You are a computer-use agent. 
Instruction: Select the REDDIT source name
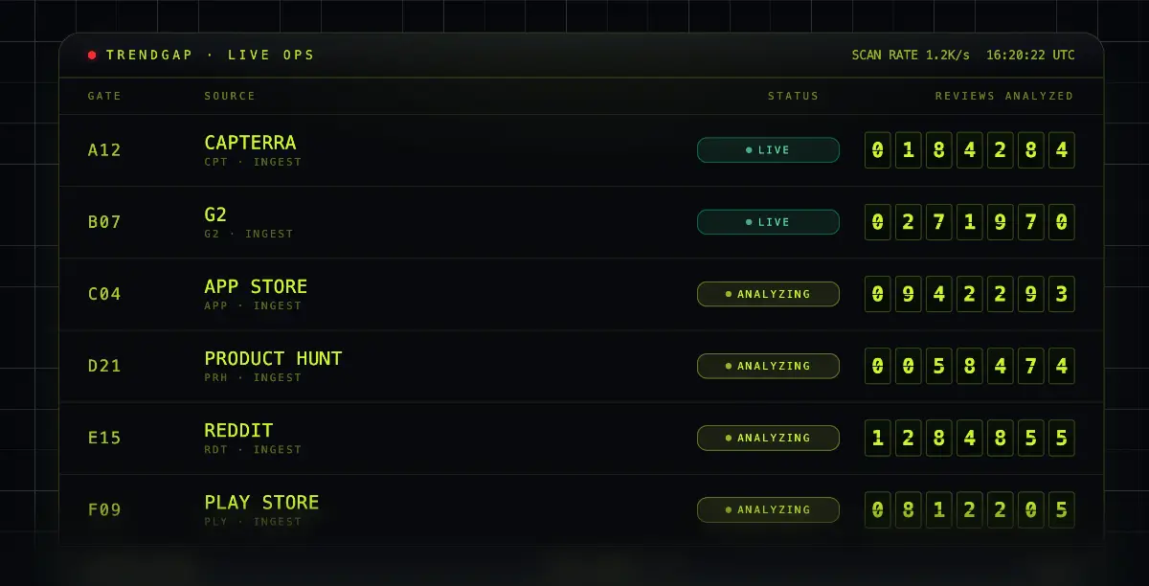click(238, 430)
